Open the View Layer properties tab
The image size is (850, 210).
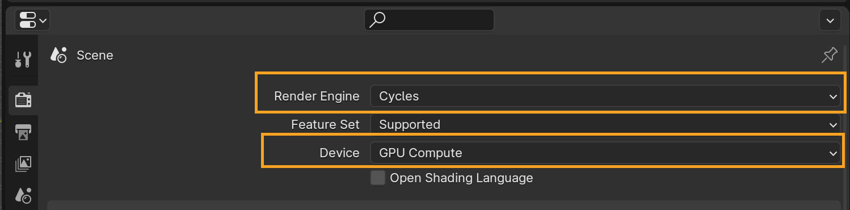23,164
